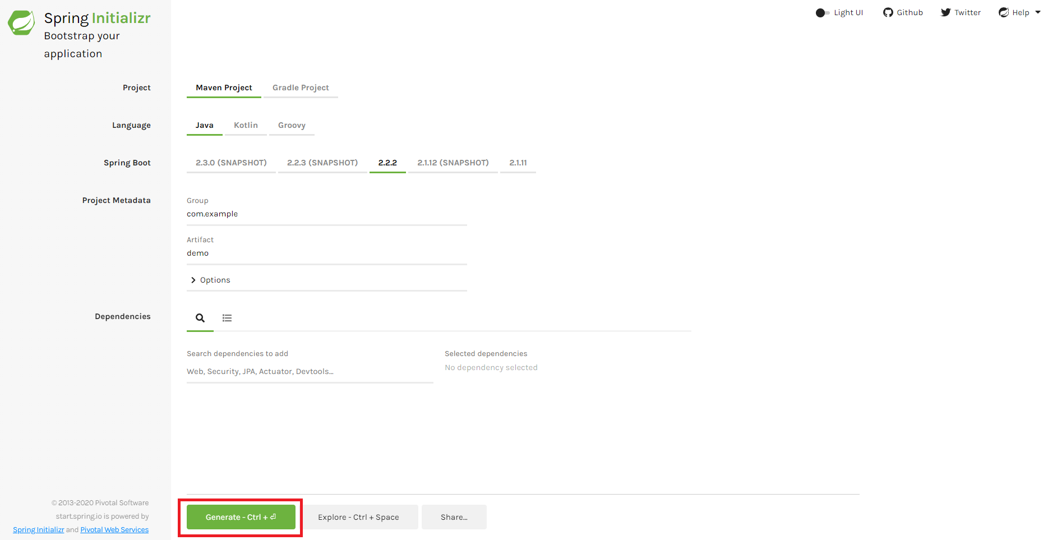Select Spring Boot 2.2.3 (SNAPSHOT)
1057x540 pixels.
tap(322, 163)
